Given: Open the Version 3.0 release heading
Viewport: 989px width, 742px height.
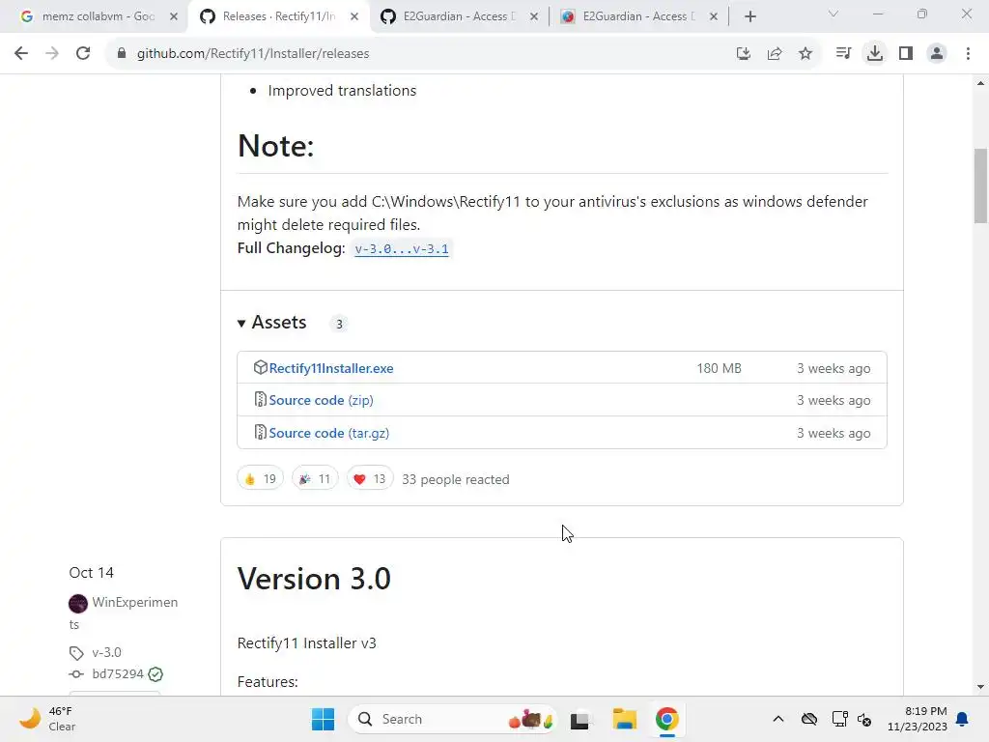Looking at the screenshot, I should [314, 578].
